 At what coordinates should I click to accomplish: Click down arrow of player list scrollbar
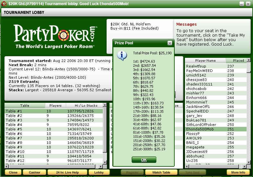[249, 162]
